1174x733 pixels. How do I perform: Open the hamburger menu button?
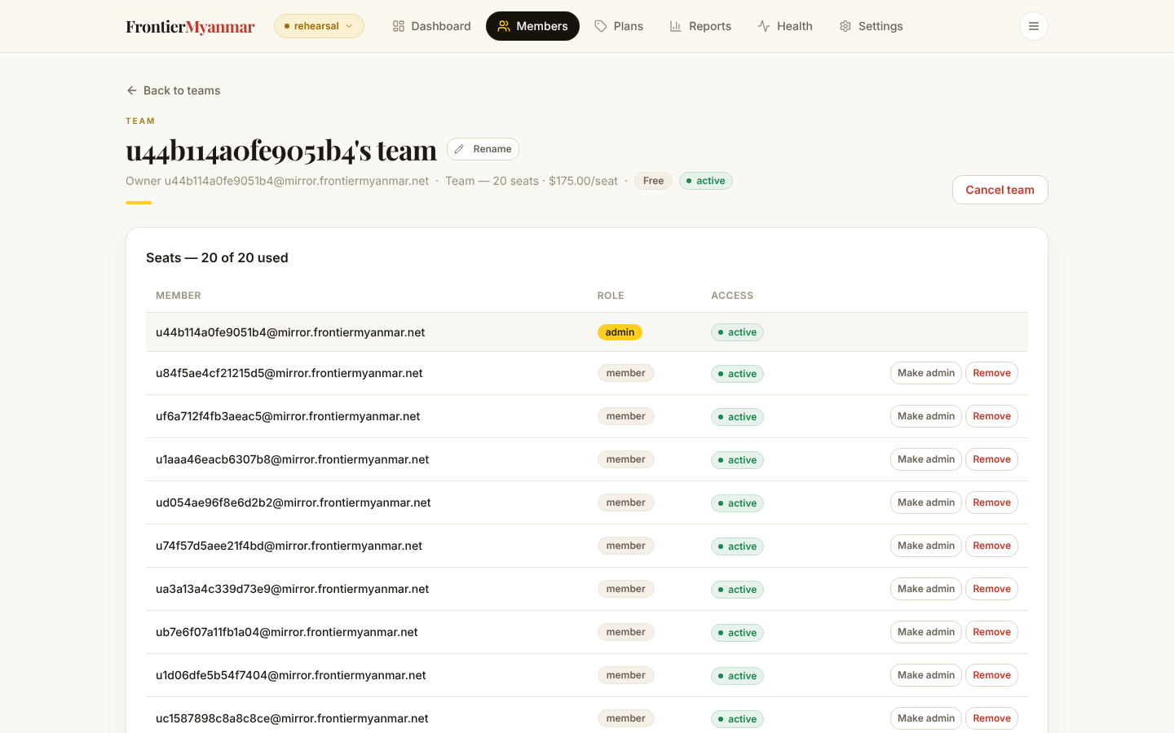1034,26
